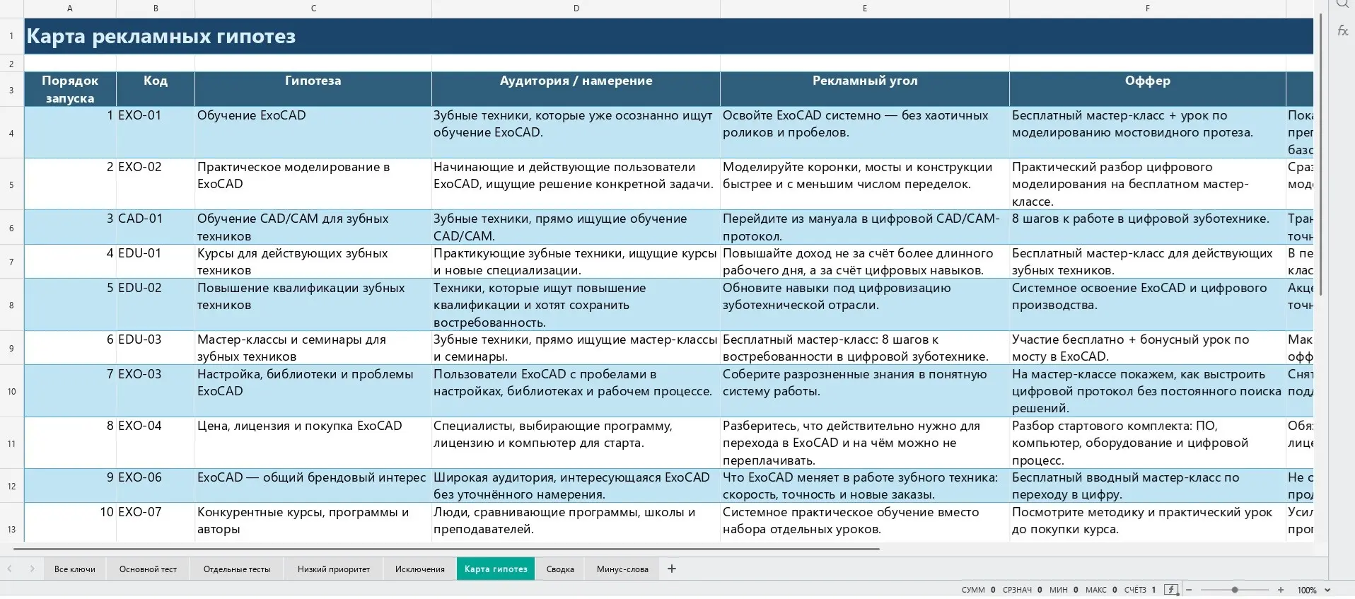Open the 'Отдельные тесты' sheet tab

click(x=237, y=569)
